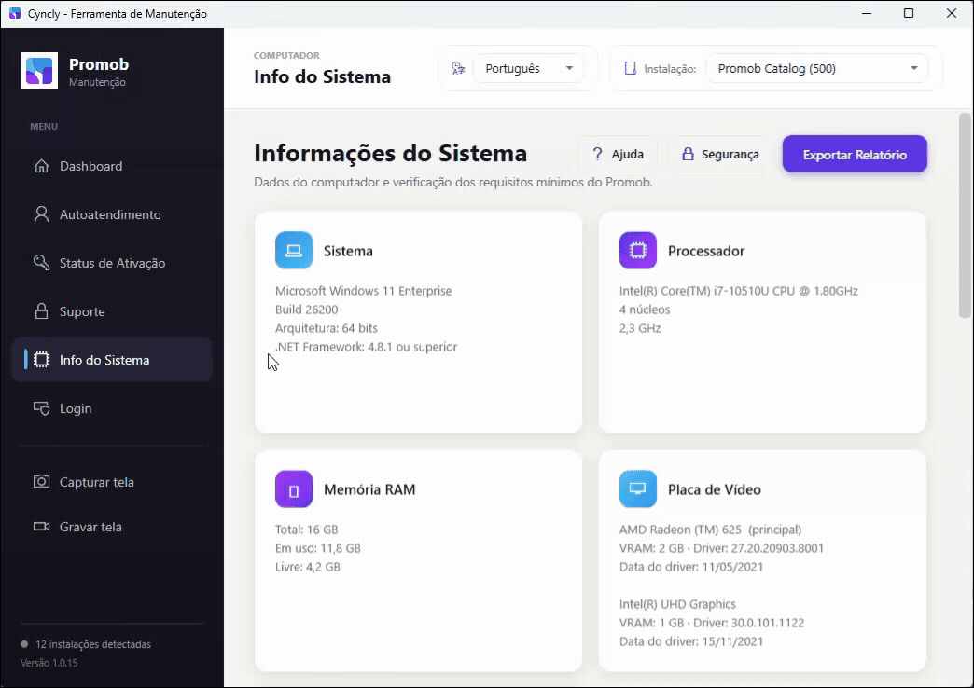The height and width of the screenshot is (688, 974).
Task: Click the blue Sistema laptop icon
Action: pyautogui.click(x=294, y=250)
